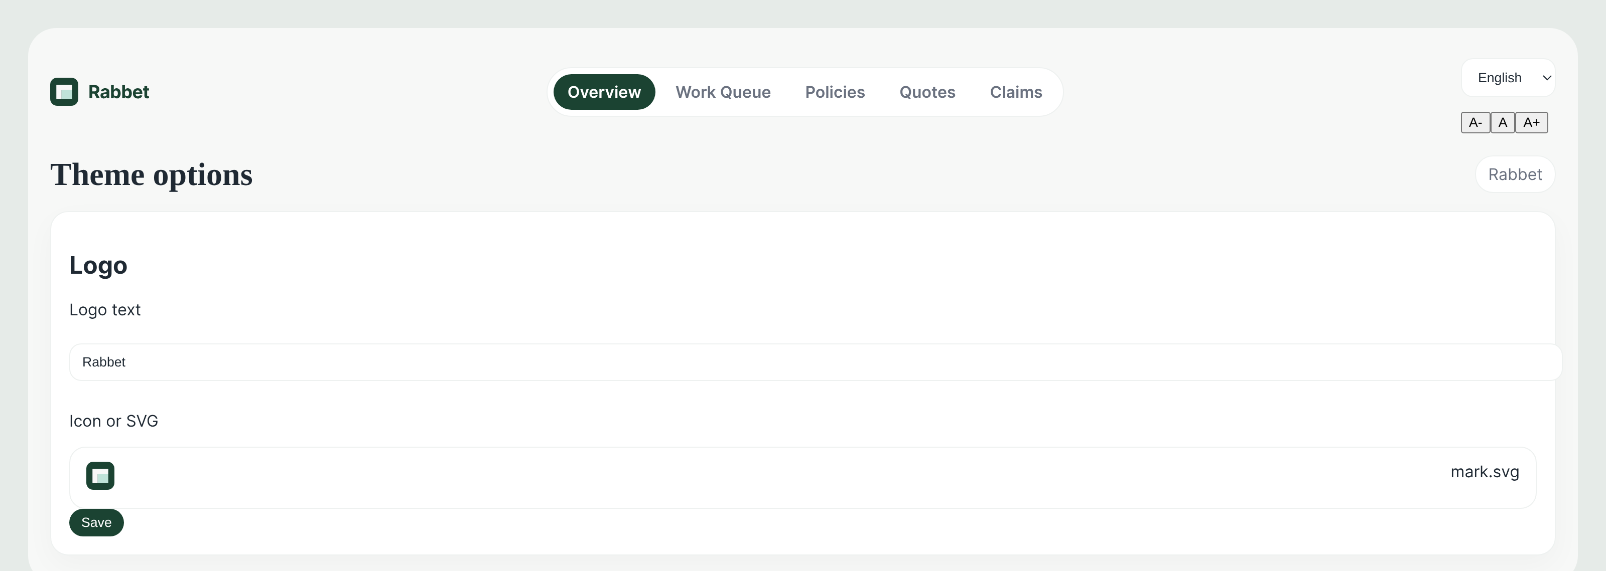Open the Claims tab
Image resolution: width=1606 pixels, height=571 pixels.
click(1016, 92)
